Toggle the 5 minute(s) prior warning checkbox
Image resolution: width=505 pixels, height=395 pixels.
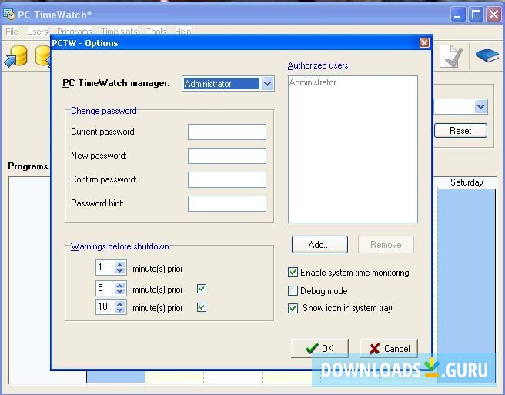[202, 289]
